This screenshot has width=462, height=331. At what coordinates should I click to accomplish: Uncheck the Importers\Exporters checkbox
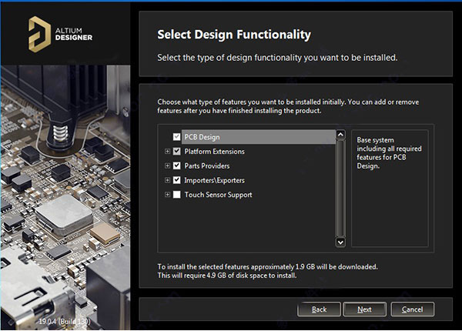(x=177, y=180)
